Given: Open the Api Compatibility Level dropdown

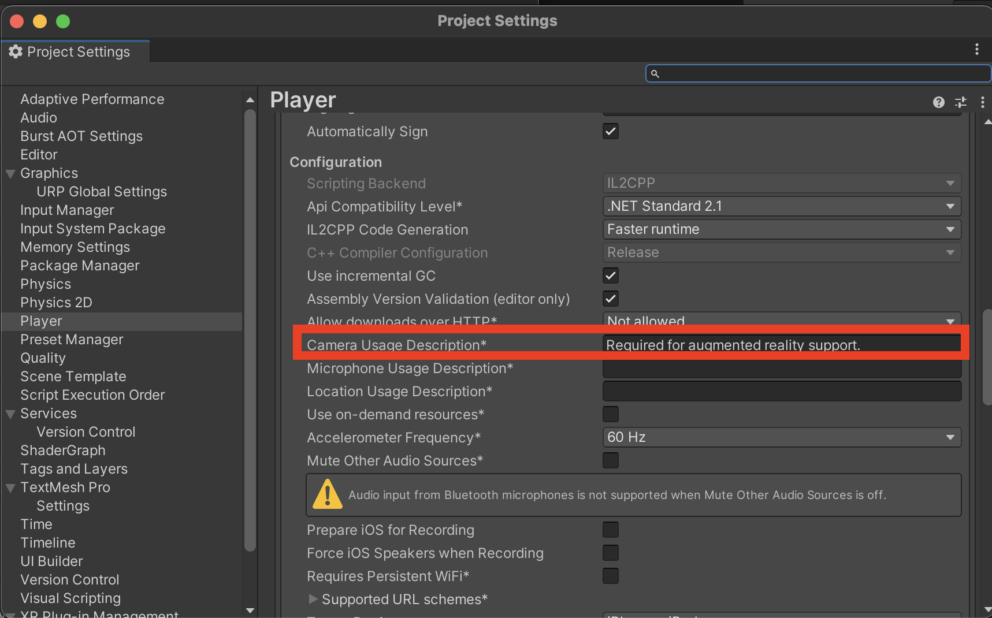Looking at the screenshot, I should (782, 206).
